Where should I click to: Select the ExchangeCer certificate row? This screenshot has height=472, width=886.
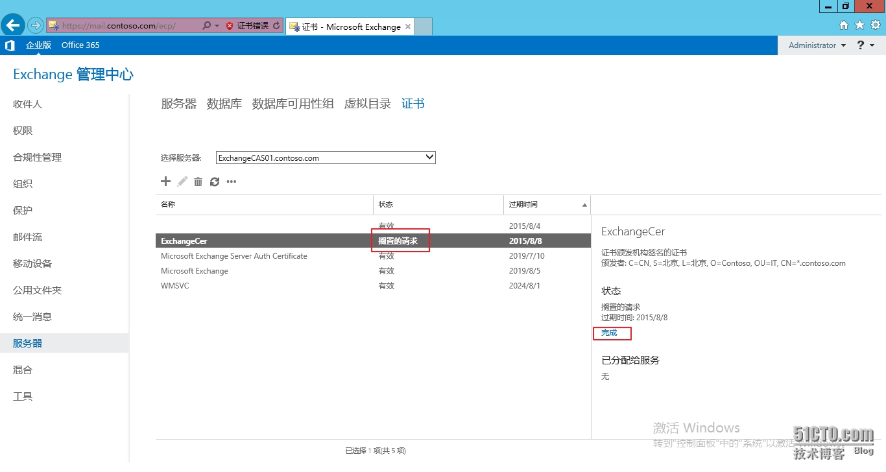[259, 241]
